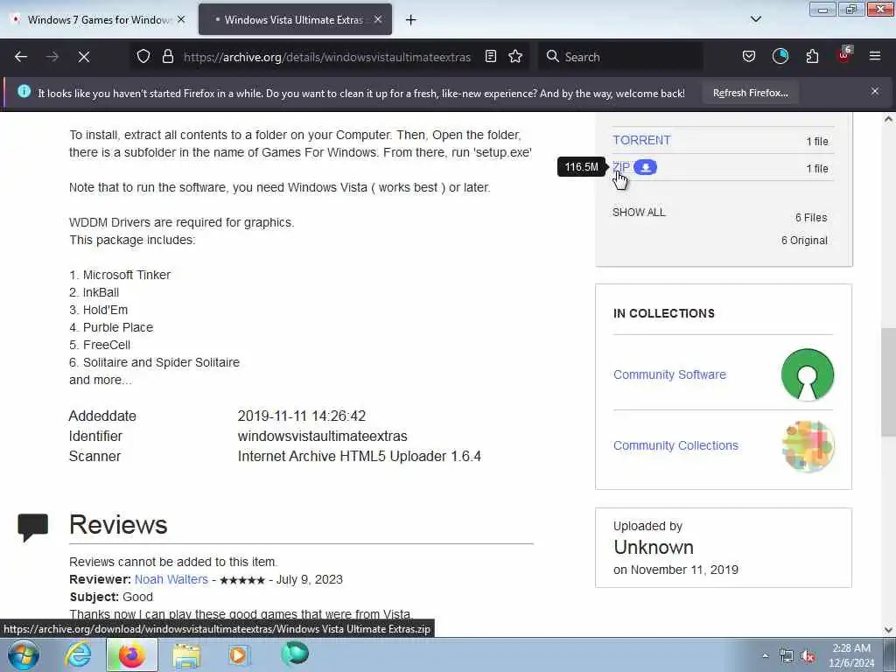896x672 pixels.
Task: Click scrollbar up arrow
Action: 888,119
